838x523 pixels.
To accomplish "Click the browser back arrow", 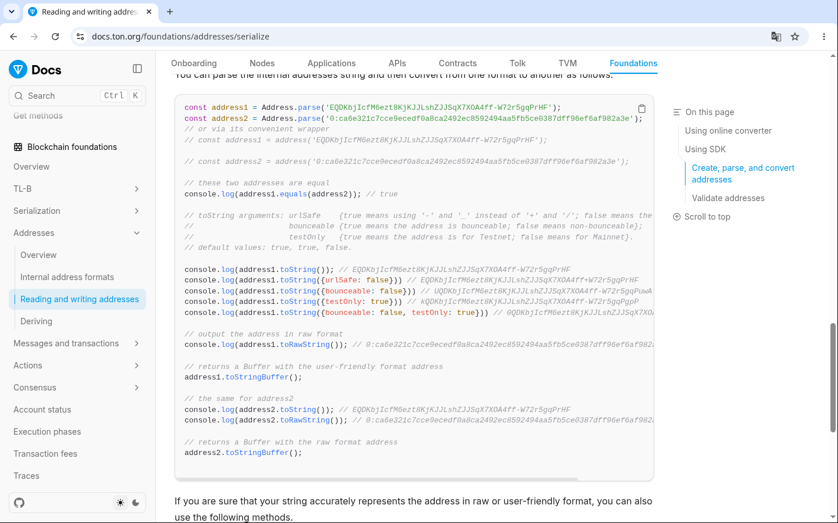I will [x=13, y=36].
